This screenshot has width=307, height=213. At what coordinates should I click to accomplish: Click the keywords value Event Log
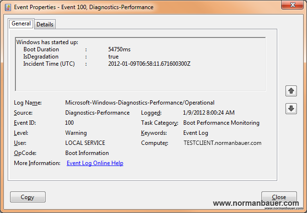click(196, 133)
